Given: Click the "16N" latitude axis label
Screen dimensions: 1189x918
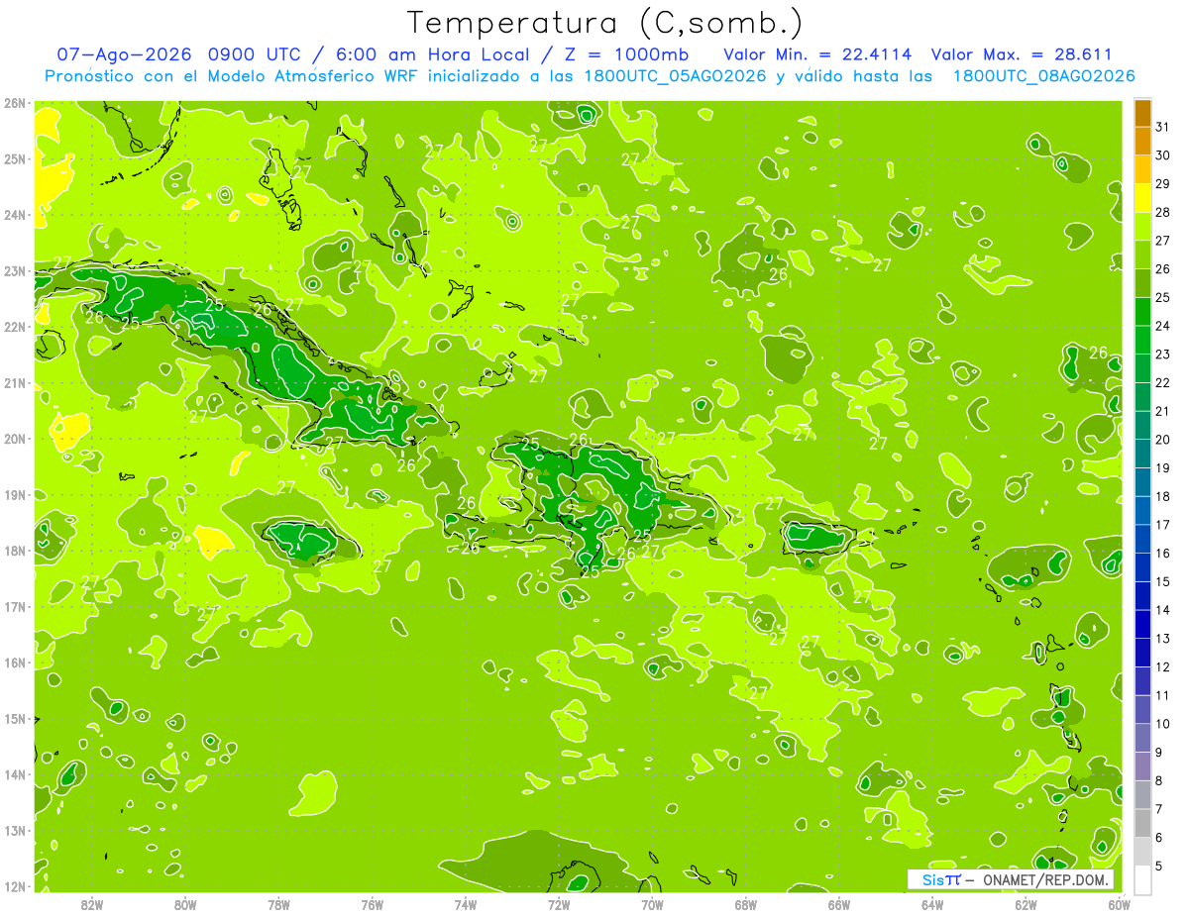Looking at the screenshot, I should (x=14, y=663).
